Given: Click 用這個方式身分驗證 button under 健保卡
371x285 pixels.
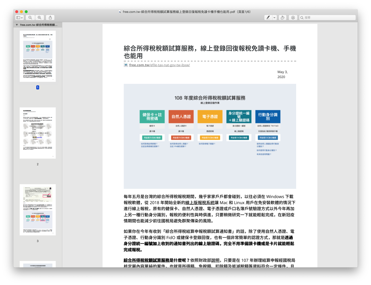Looking at the screenshot, I should pyautogui.click(x=152, y=138).
